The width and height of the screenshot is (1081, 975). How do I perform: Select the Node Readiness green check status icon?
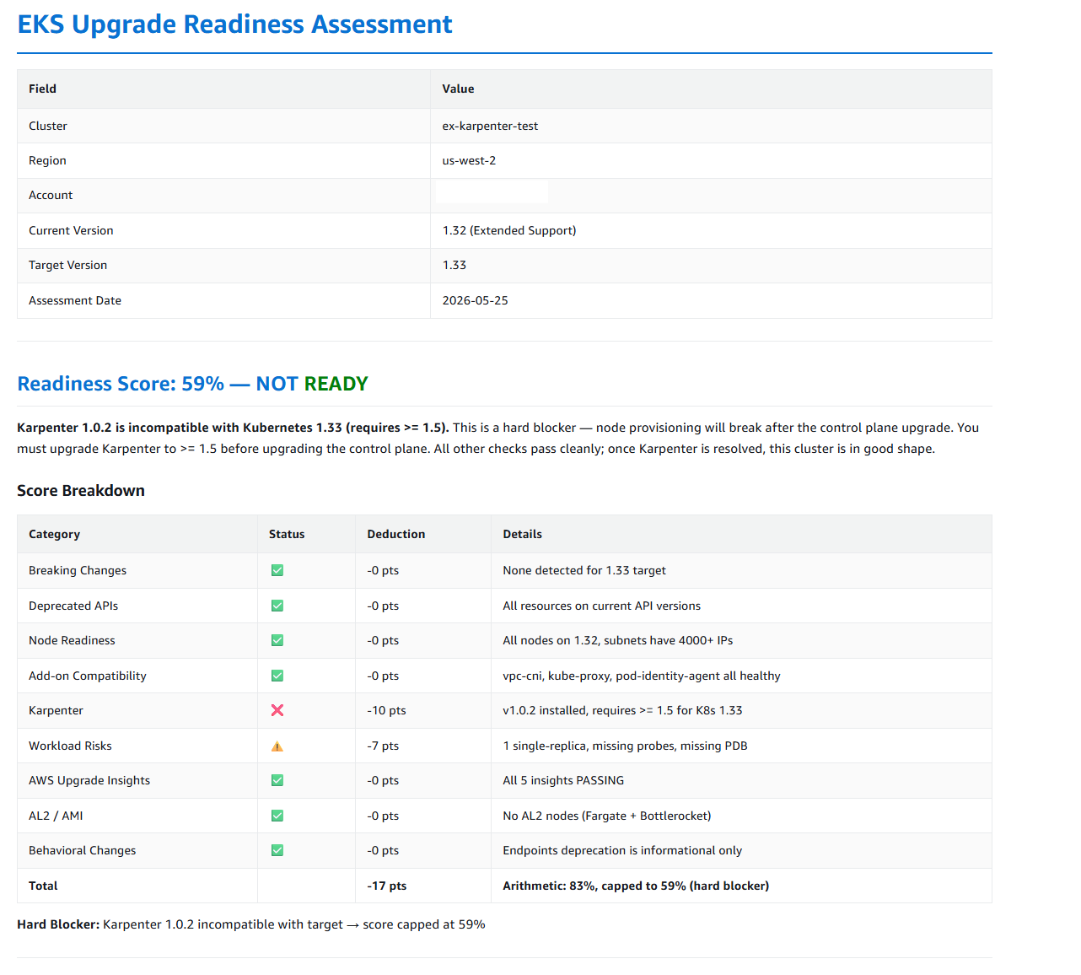(x=277, y=641)
